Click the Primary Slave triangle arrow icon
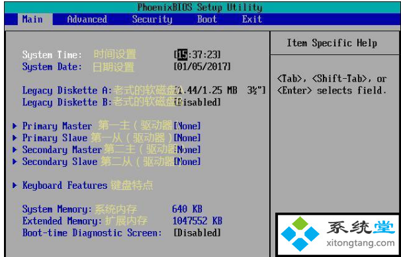401x257 pixels. coord(15,138)
